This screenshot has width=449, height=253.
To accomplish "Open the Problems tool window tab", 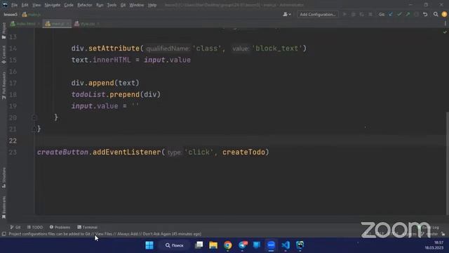I will (x=60, y=227).
